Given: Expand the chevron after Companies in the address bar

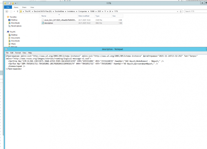Looking at the screenshot, I should pos(88,11).
